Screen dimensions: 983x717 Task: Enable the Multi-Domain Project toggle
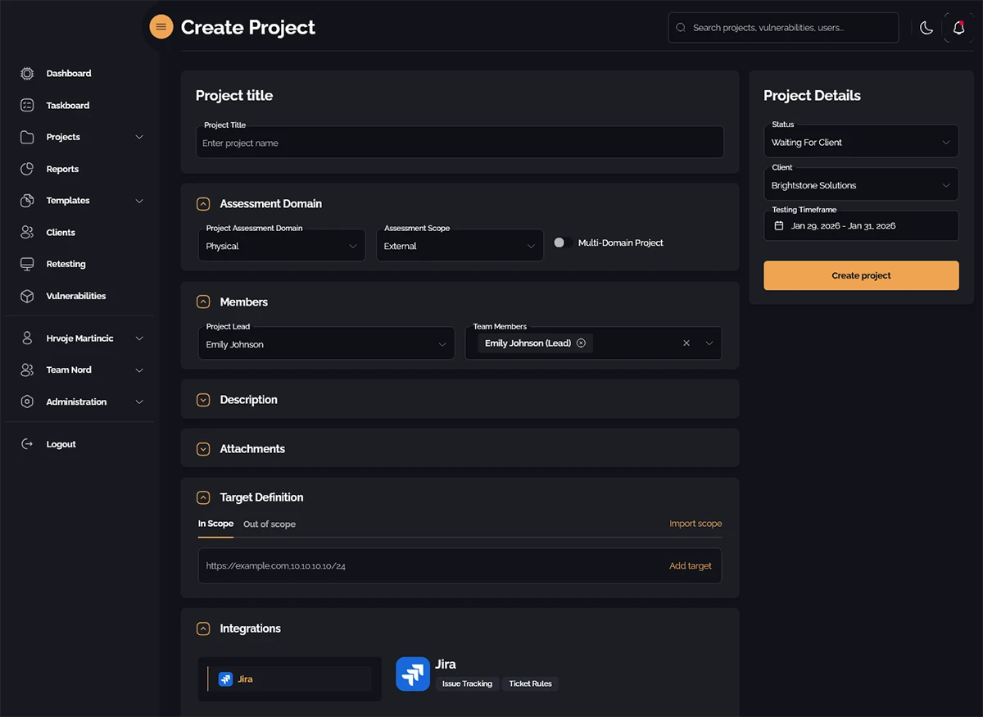pos(560,243)
